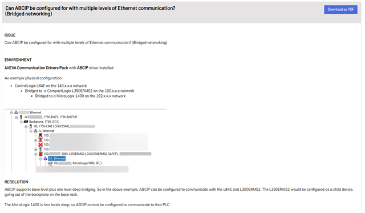Image resolution: width=365 pixels, height=213 pixels.
Task: Collapse the 1756-EN2T tree node
Action: pyautogui.click(x=17, y=117)
